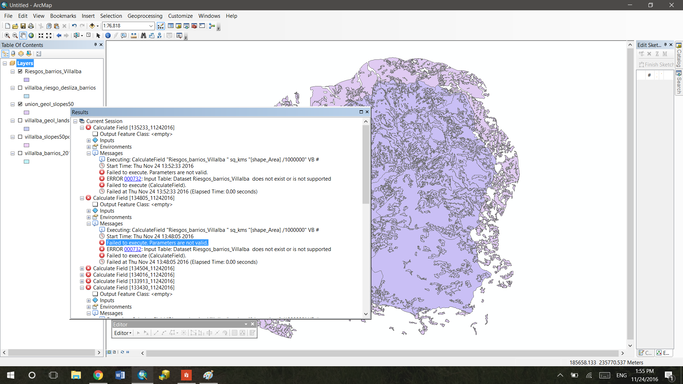Open the Windows menu
The image size is (683, 384).
click(209, 16)
